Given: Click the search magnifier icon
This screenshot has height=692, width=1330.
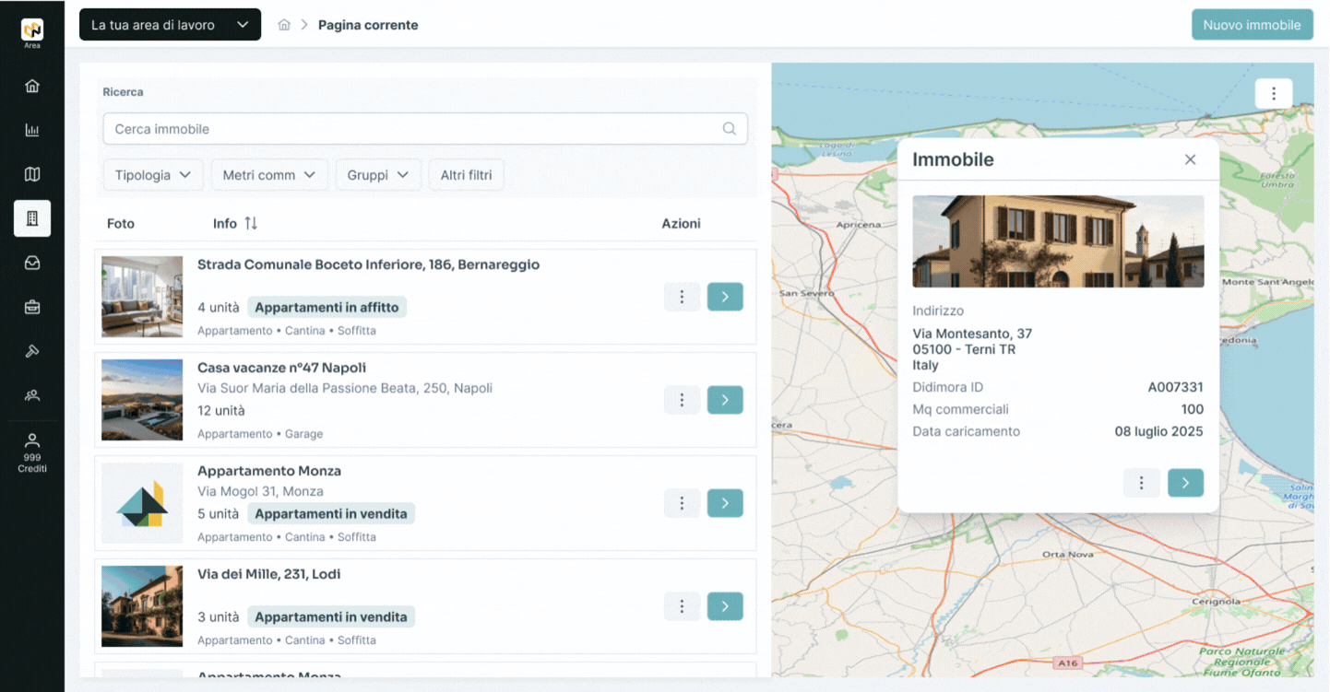Looking at the screenshot, I should [x=730, y=129].
